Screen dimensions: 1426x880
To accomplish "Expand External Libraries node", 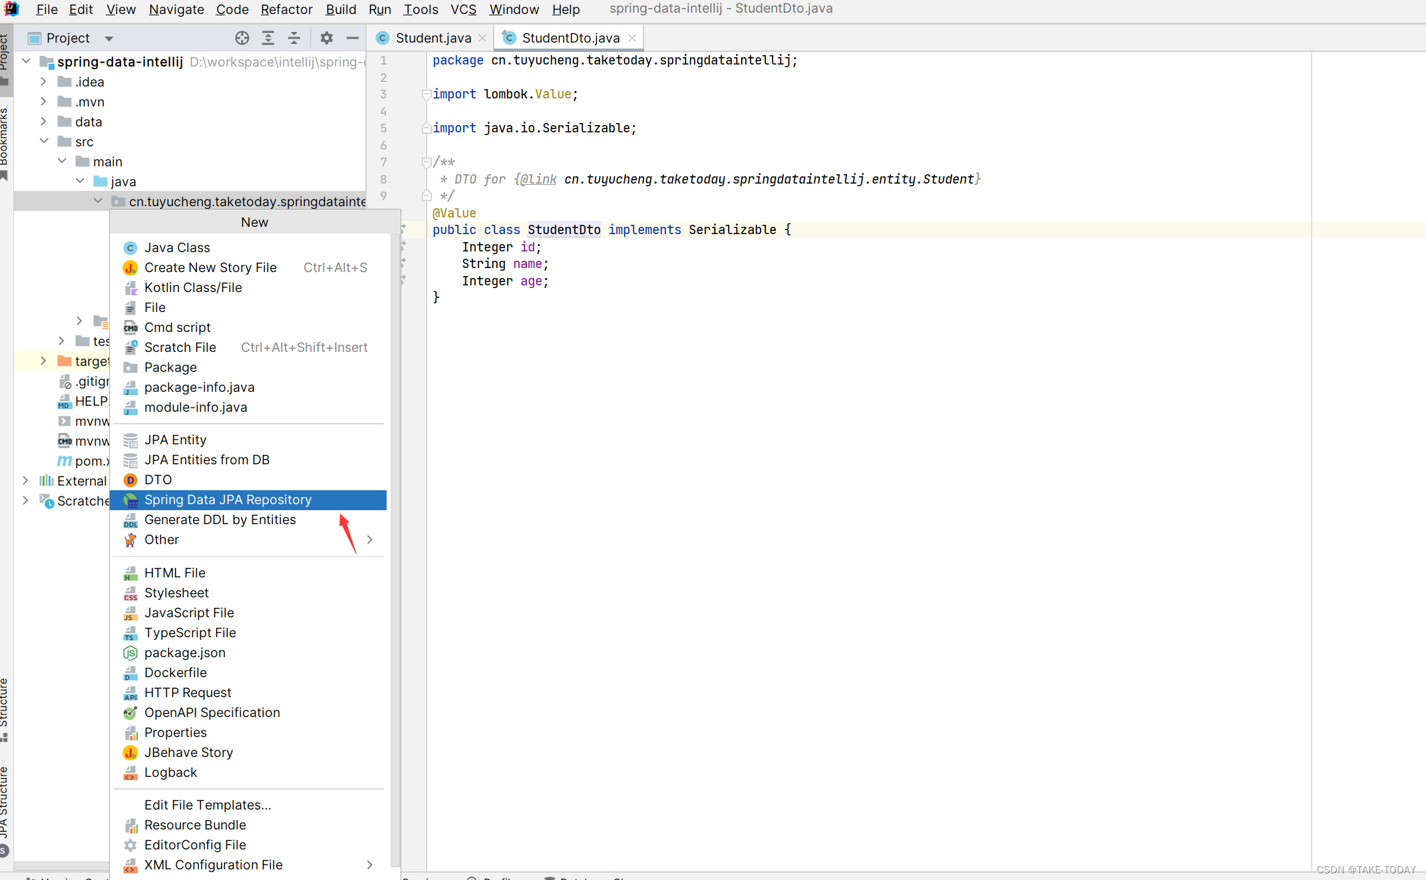I will pos(25,480).
